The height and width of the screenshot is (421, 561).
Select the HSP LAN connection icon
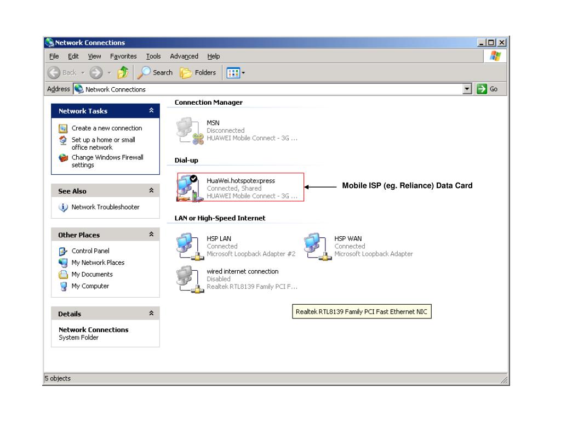click(190, 247)
